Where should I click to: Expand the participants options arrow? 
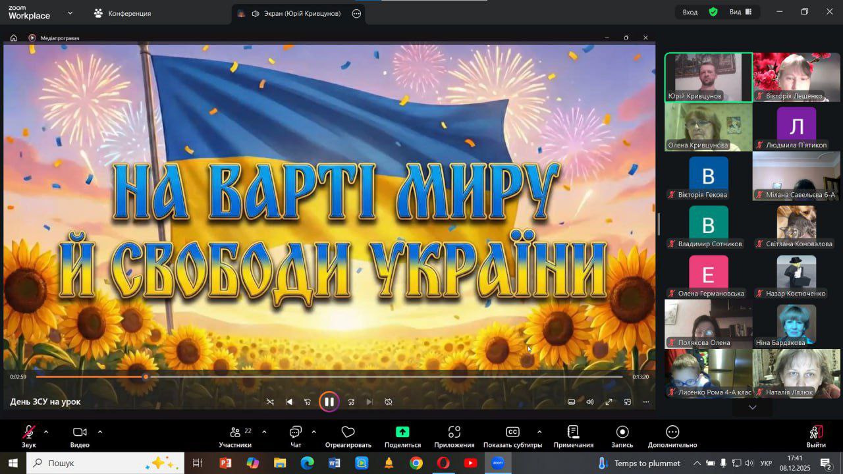point(264,432)
